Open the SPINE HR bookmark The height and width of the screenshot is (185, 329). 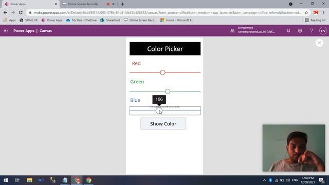[x=29, y=20]
